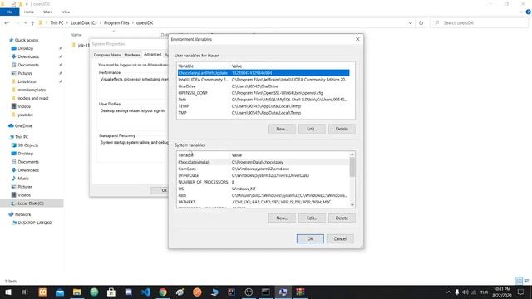Click in the Search openJDK box
Viewport: 532px width, 299px height.
point(479,22)
